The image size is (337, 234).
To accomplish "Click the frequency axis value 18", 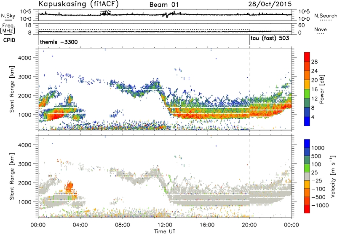I will click(28, 25).
